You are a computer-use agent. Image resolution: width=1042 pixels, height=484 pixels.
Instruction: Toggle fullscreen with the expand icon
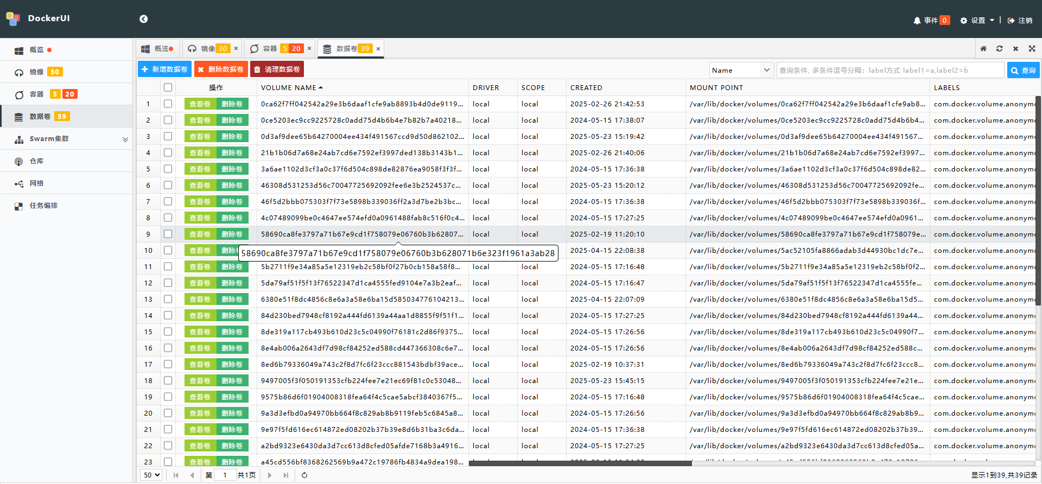tap(1032, 49)
